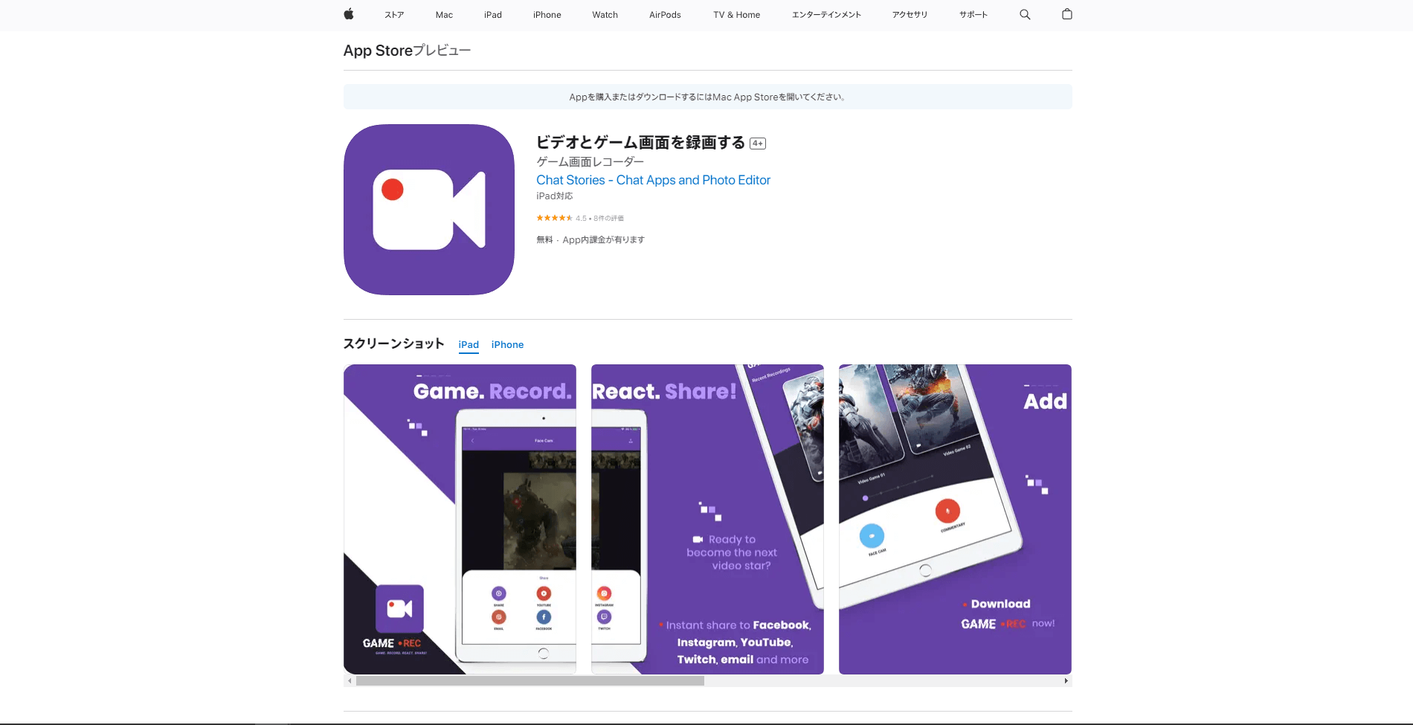1413x725 pixels.
Task: Open the Watch menu item
Action: click(605, 15)
